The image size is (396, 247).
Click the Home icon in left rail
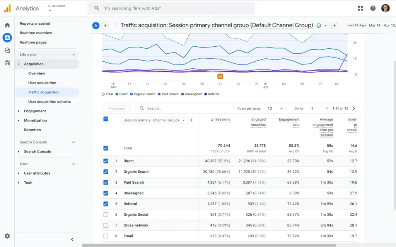[x=7, y=25]
